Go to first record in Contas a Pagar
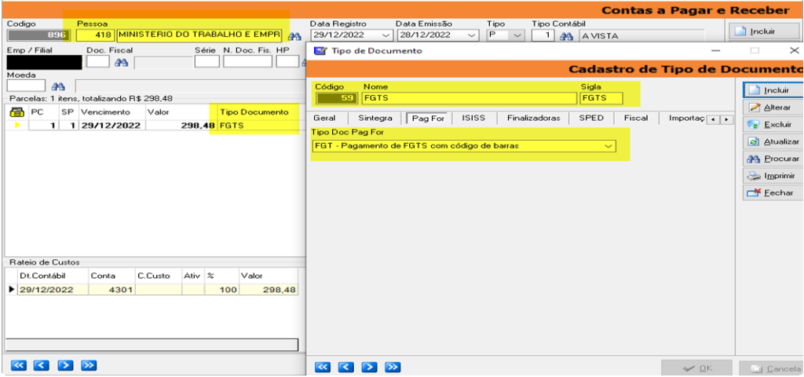This screenshot has height=377, width=804. (19, 365)
